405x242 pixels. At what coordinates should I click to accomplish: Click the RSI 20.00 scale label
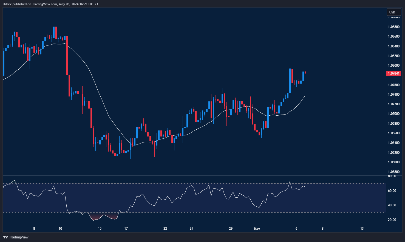point(392,220)
